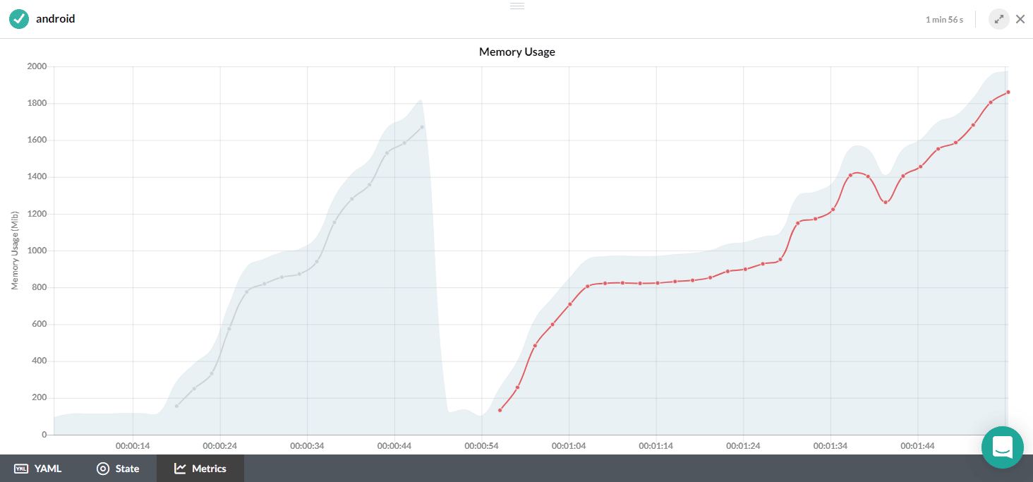Screen dimensions: 1033x482
Task: Click the Metrics line-chart icon
Action: pos(181,469)
